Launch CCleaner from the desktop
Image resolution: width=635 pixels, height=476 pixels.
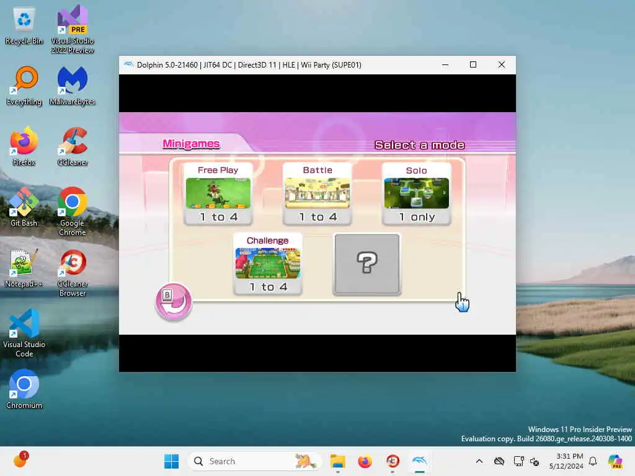coord(73,146)
